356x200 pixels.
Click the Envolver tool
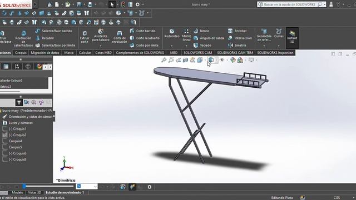coord(238,31)
